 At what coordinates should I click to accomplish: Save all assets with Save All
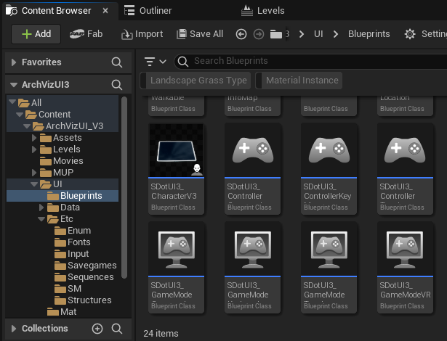pos(200,34)
